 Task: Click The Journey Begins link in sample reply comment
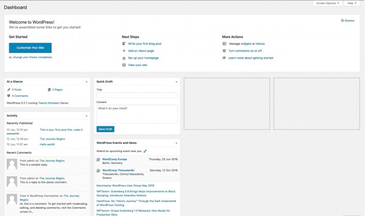[52, 161]
